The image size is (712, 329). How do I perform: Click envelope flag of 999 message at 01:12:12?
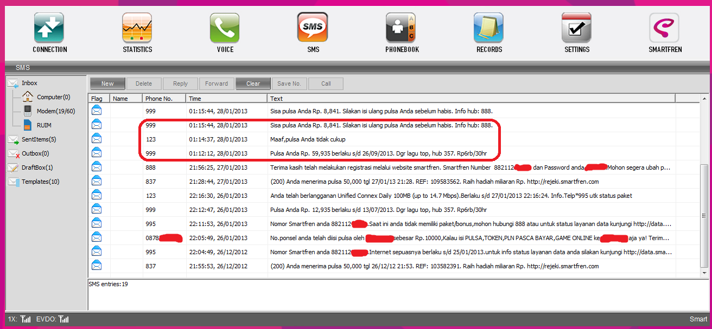point(97,153)
